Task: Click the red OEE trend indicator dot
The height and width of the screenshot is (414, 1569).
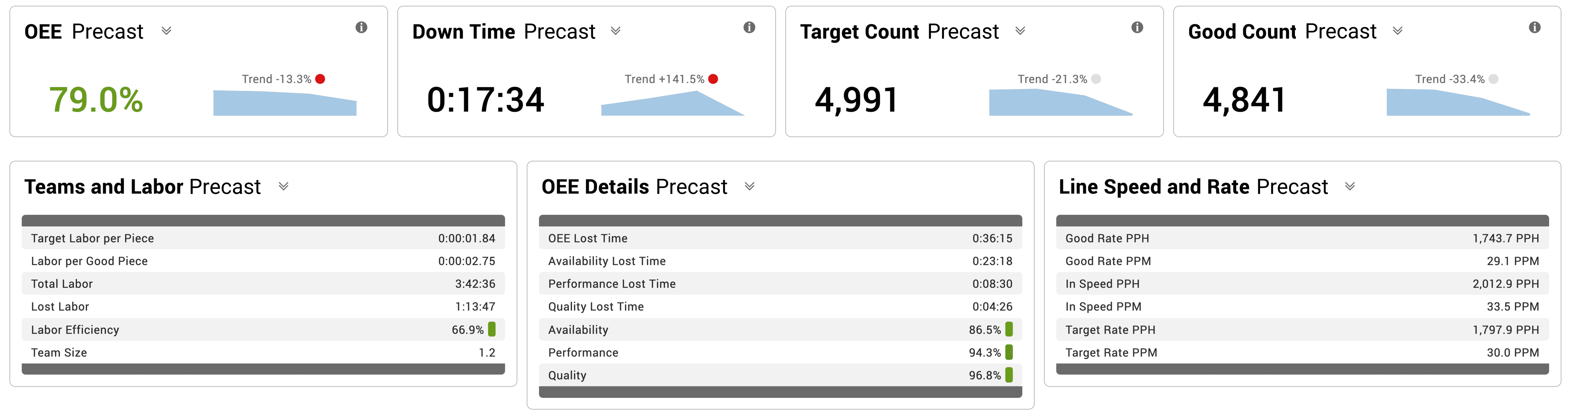Action: click(320, 79)
